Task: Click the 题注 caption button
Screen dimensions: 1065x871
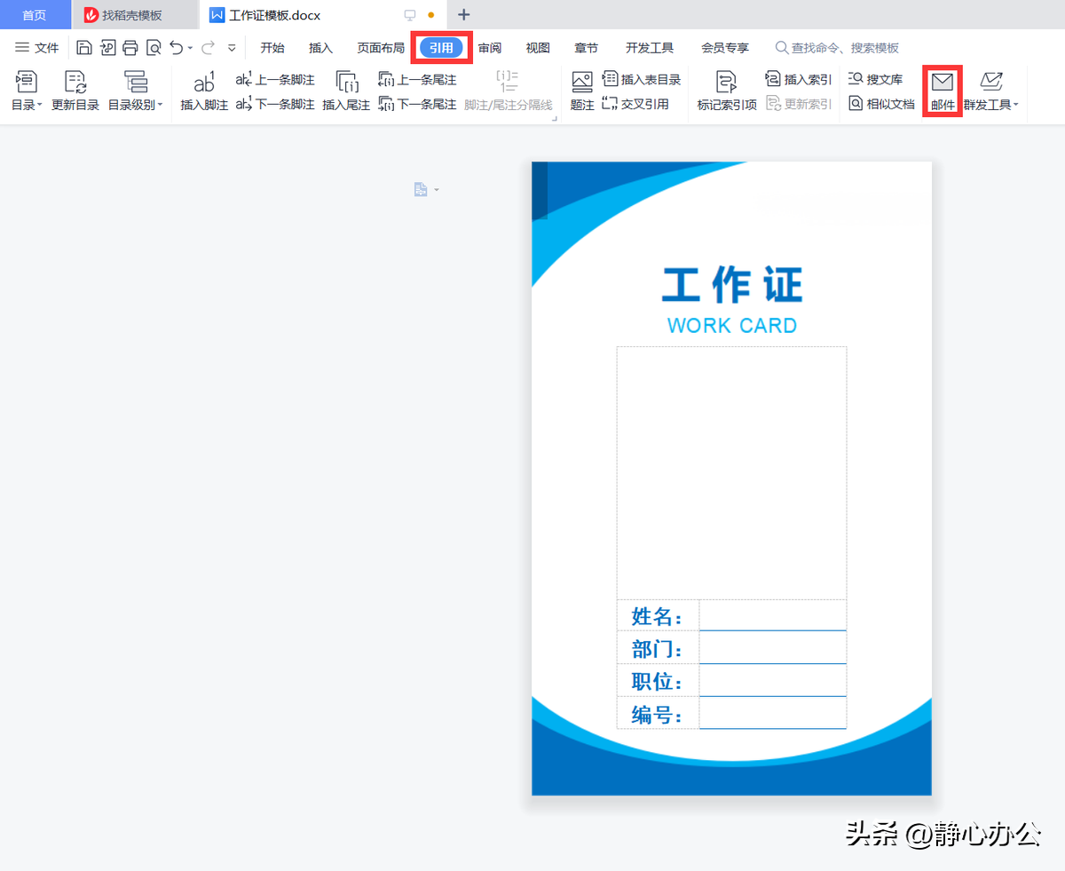Action: [582, 91]
